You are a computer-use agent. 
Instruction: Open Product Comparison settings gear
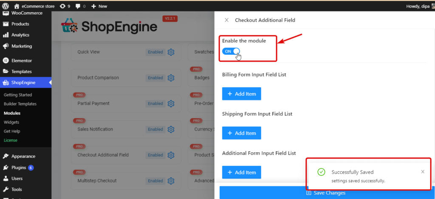171,78
